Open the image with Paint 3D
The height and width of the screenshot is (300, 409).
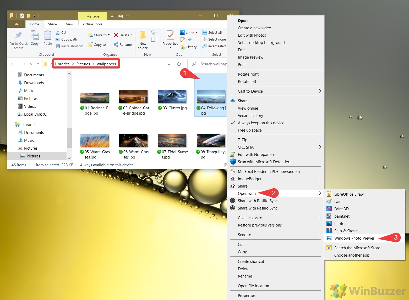click(341, 209)
